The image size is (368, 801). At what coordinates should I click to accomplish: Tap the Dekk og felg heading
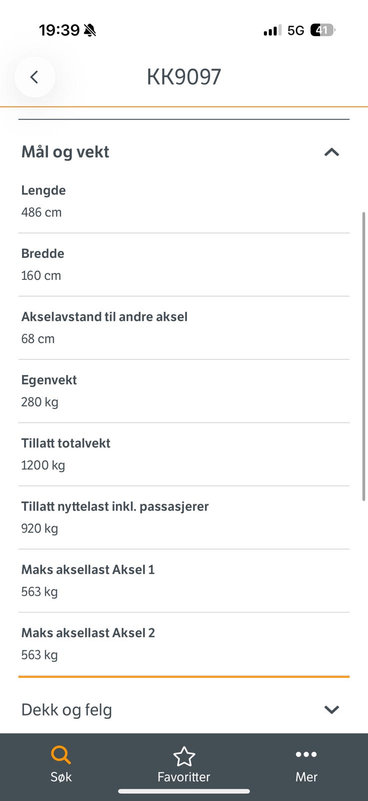click(x=66, y=710)
